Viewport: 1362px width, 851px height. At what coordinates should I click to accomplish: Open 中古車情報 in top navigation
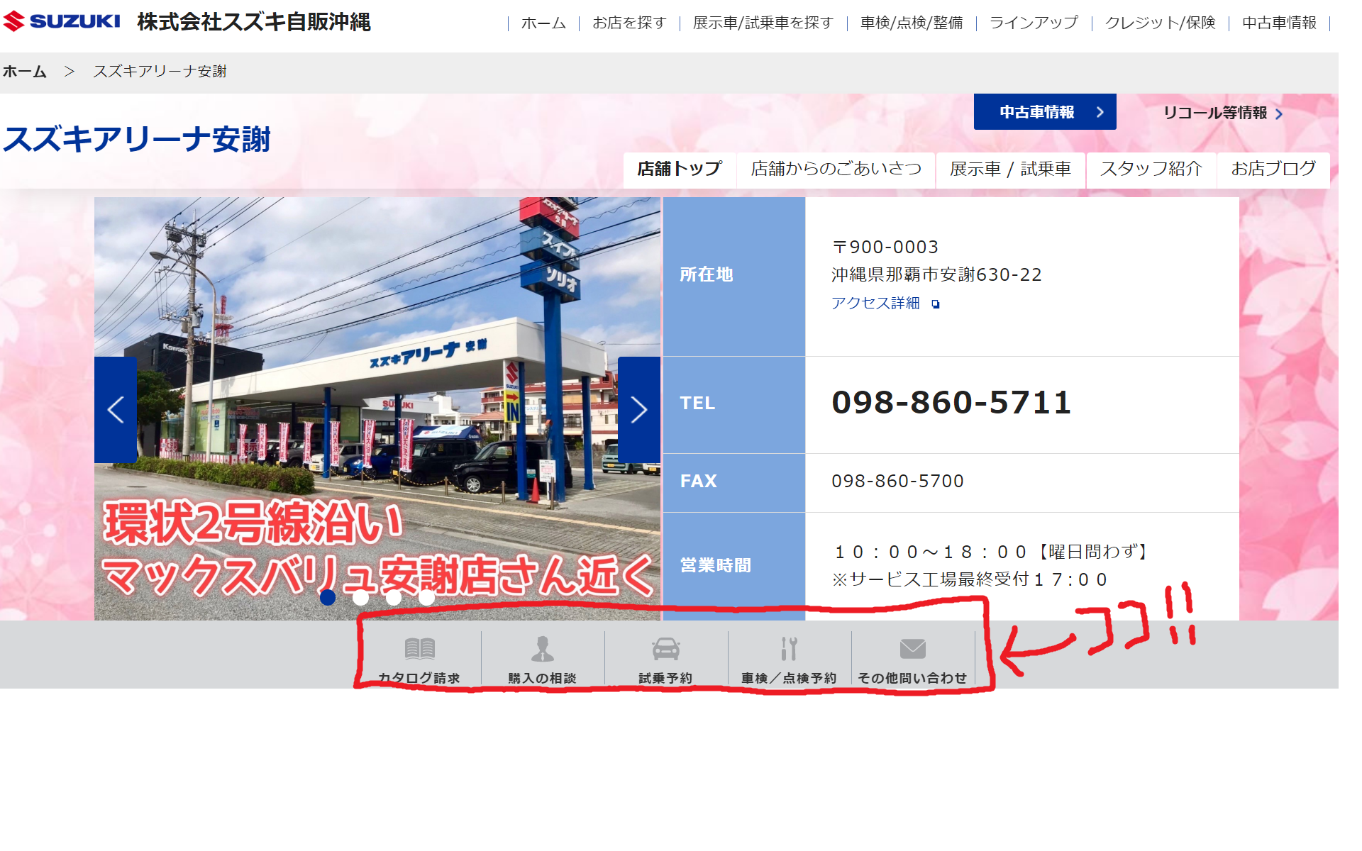pyautogui.click(x=1279, y=23)
